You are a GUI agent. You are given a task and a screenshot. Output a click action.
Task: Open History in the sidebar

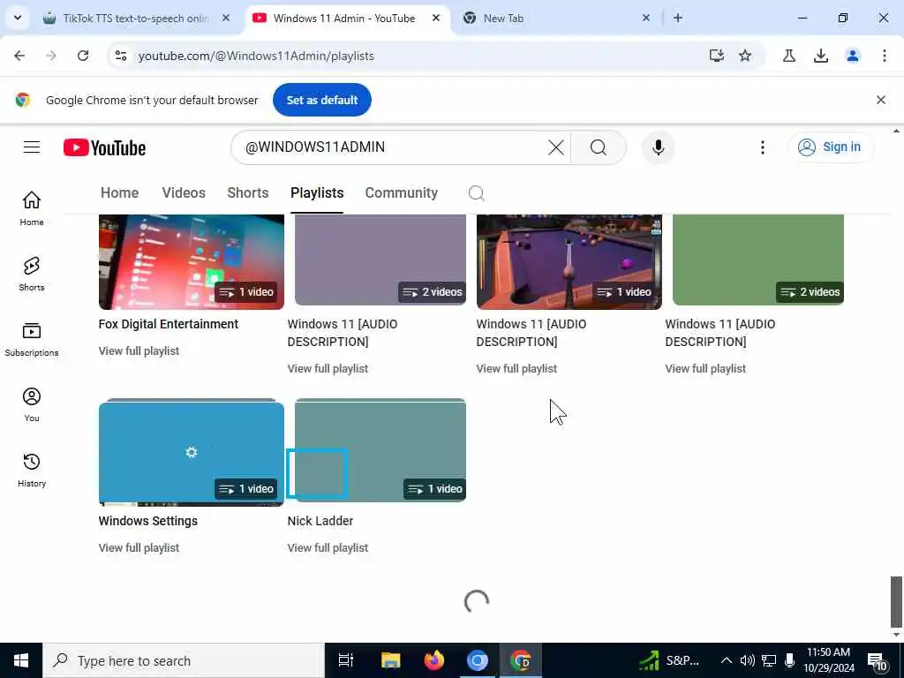pyautogui.click(x=32, y=470)
